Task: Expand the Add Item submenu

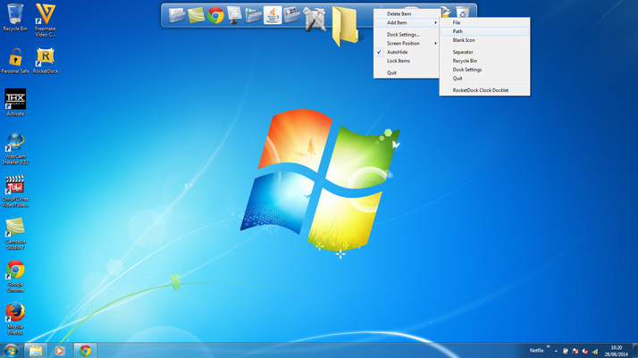Action: pos(407,22)
